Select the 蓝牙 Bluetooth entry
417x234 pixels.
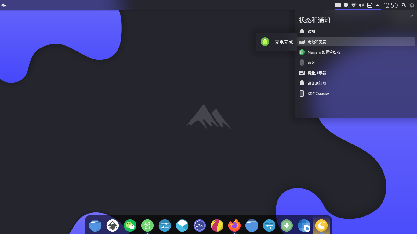pyautogui.click(x=356, y=62)
